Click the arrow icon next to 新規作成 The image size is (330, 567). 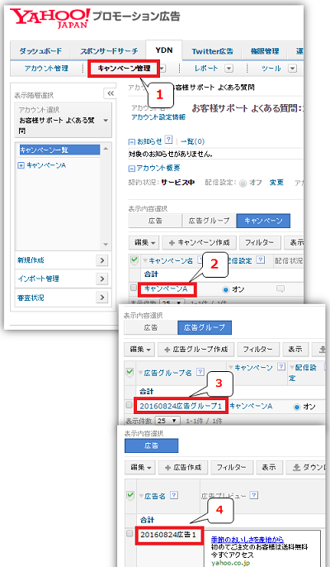point(102,260)
